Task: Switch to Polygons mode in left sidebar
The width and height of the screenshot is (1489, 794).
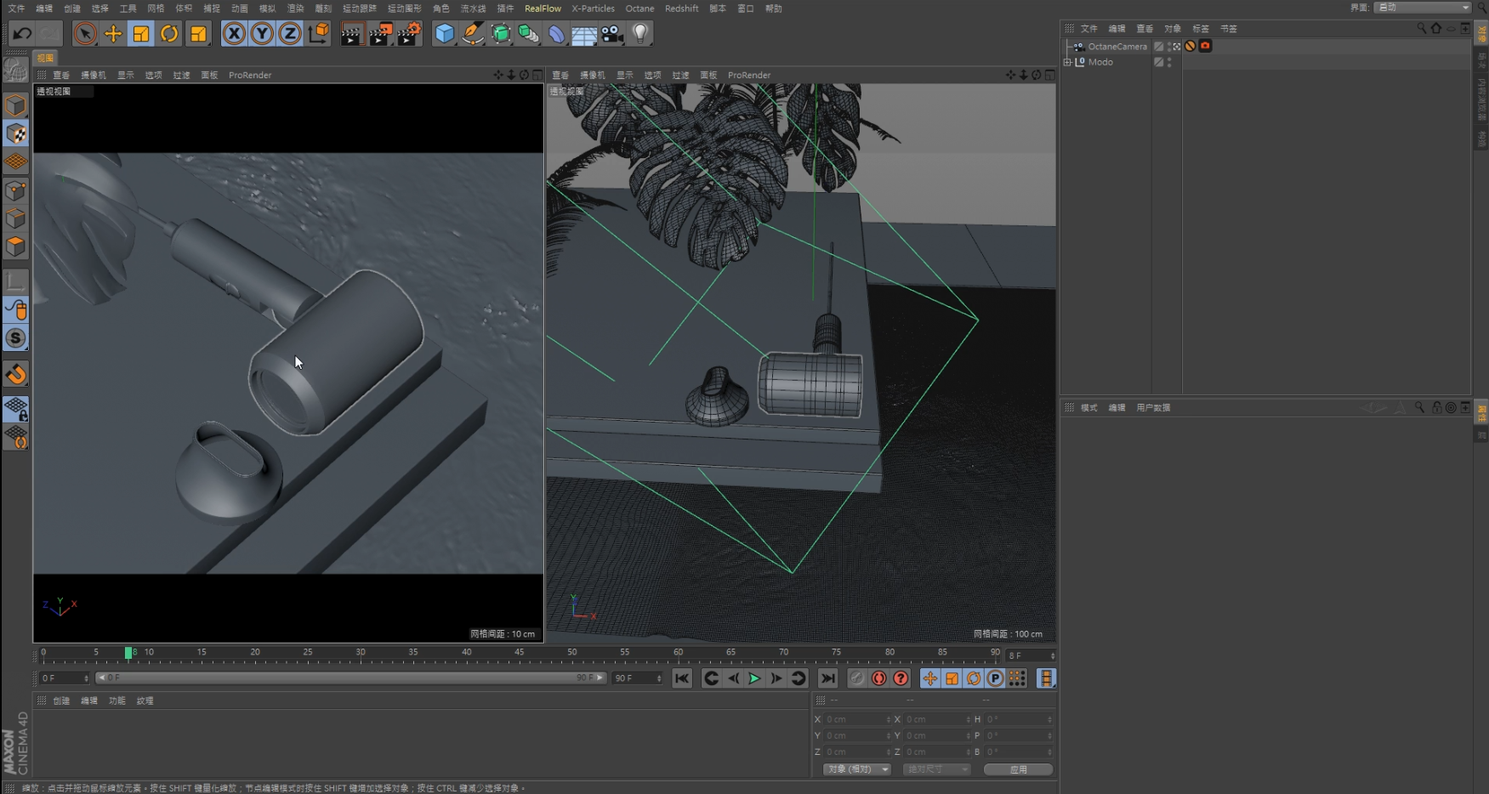Action: [15, 247]
